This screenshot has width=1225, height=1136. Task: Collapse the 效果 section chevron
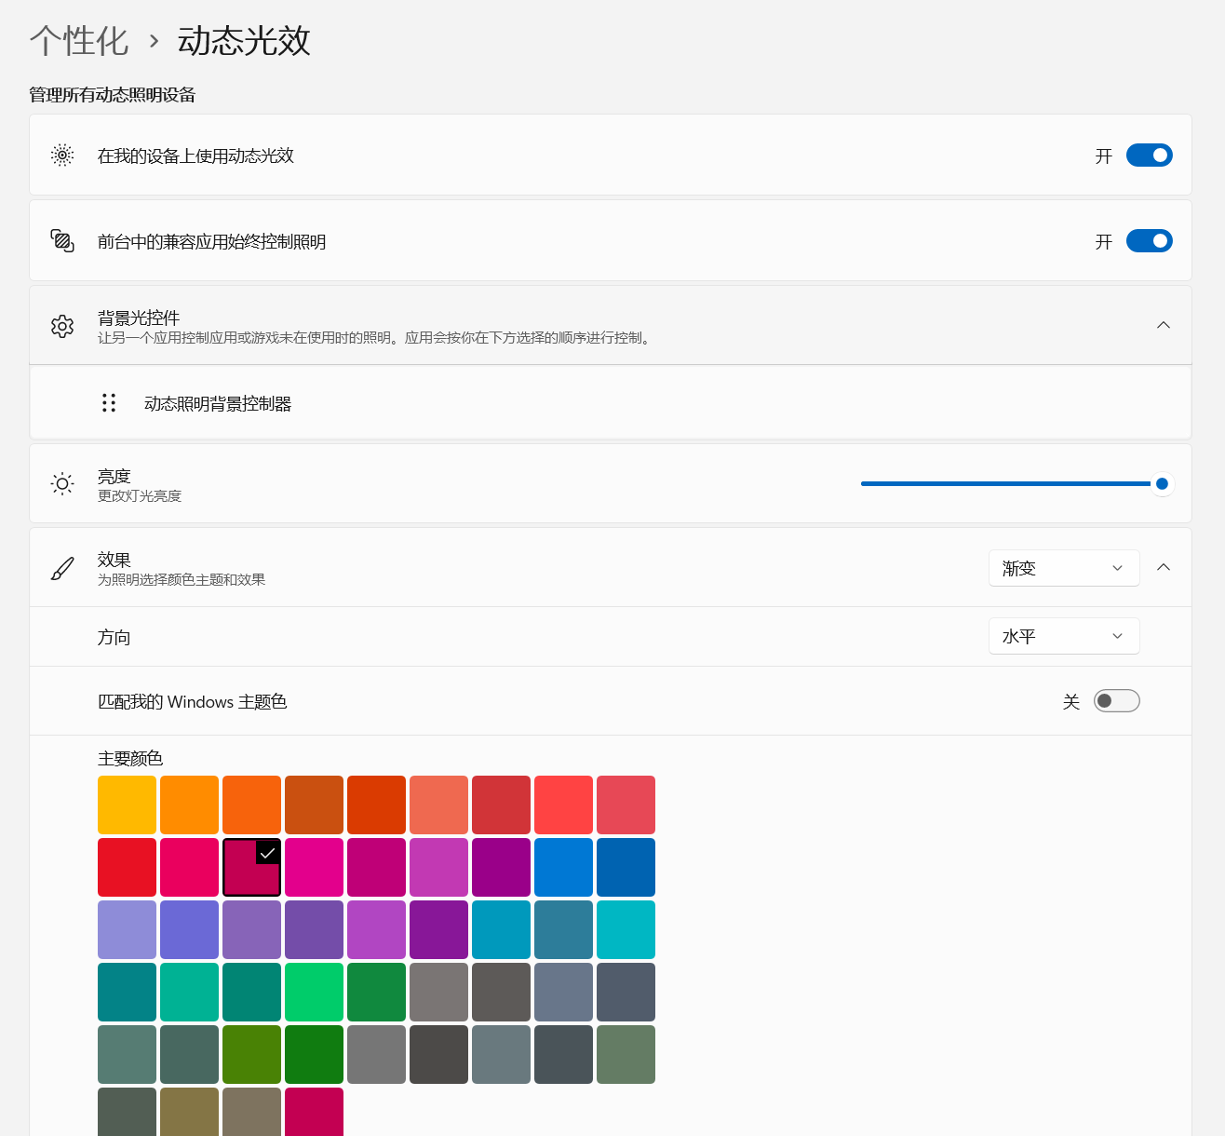click(x=1164, y=567)
